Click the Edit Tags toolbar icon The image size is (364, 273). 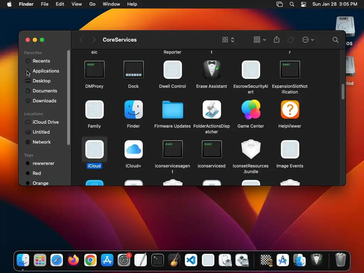291,40
